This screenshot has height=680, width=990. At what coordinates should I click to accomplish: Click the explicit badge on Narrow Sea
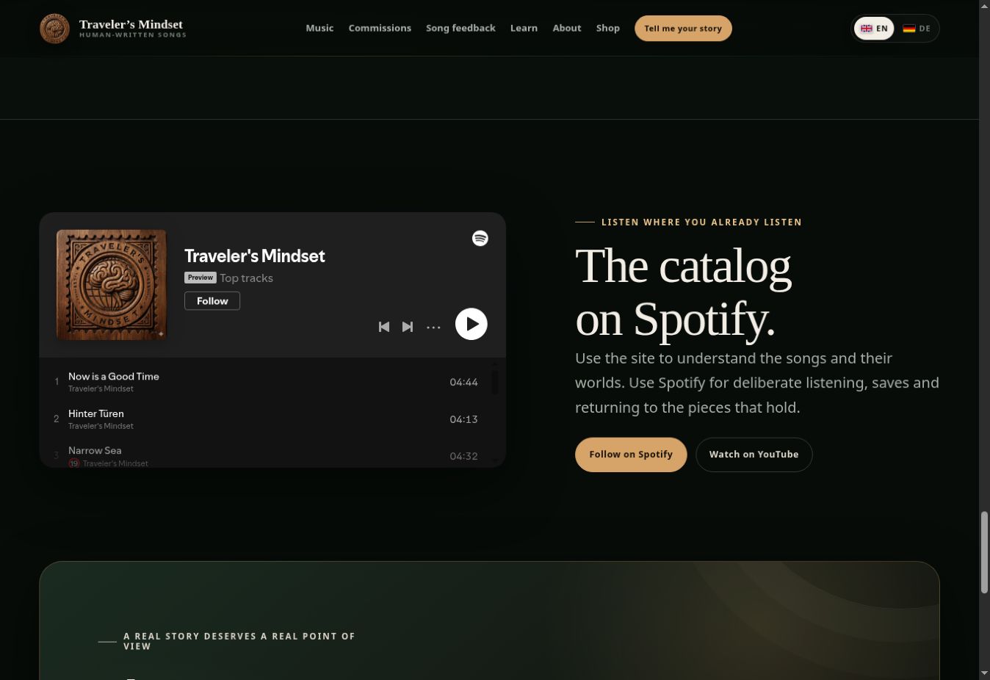(x=74, y=463)
